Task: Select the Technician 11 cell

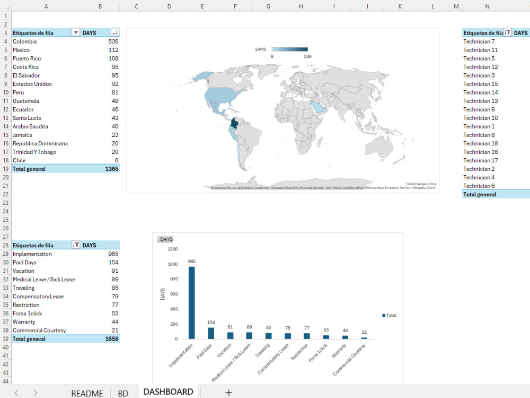Action: 487,50
